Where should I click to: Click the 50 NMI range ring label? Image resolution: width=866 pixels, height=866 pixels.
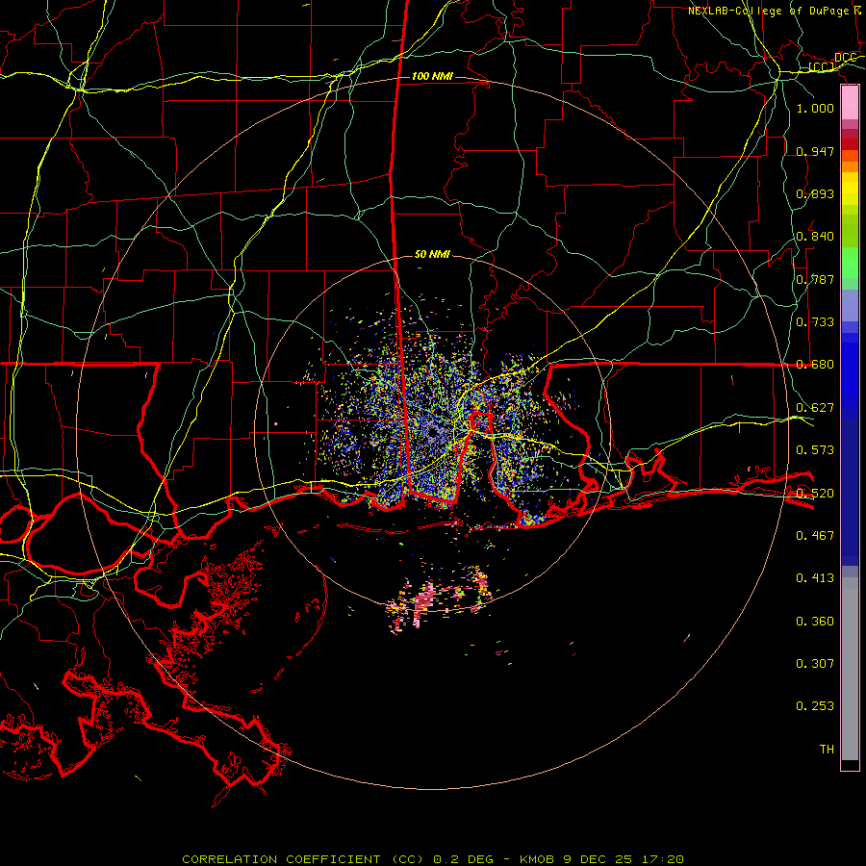[432, 255]
